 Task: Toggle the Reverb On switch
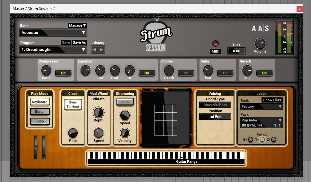[x=264, y=73]
